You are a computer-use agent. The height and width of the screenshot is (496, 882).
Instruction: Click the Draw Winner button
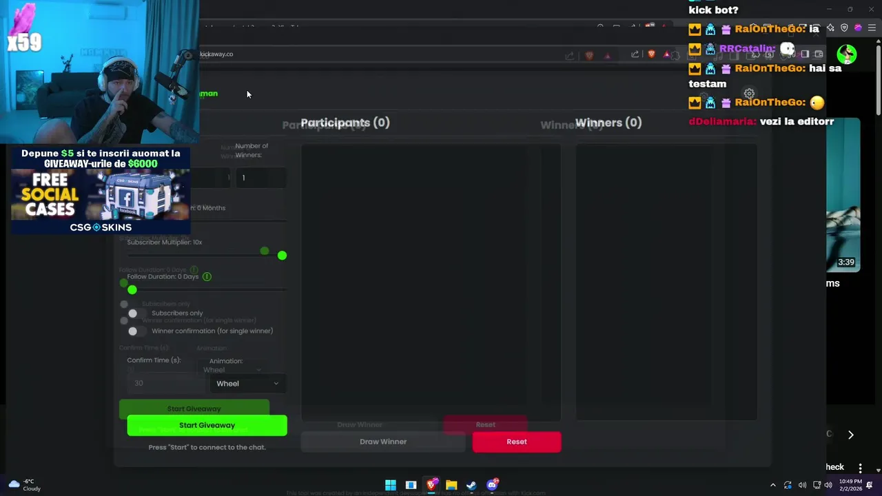pyautogui.click(x=383, y=442)
